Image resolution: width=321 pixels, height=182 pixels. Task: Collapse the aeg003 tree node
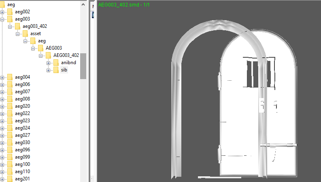coord(2,19)
